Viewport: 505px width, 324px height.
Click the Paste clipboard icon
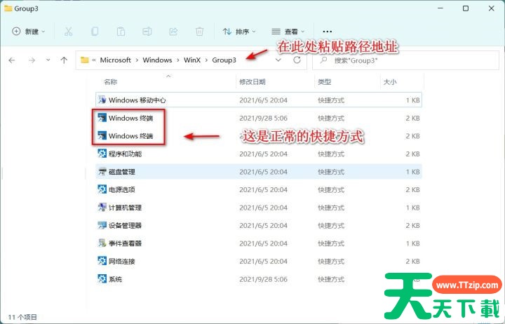121,32
